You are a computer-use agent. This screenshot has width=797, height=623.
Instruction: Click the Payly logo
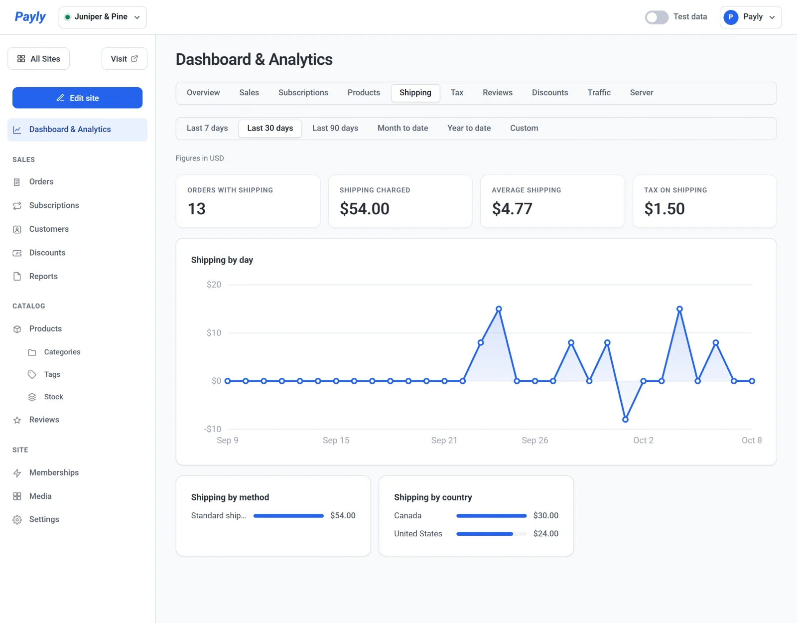click(x=30, y=17)
